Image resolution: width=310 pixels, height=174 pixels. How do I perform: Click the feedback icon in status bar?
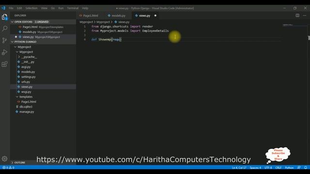coord(299,168)
